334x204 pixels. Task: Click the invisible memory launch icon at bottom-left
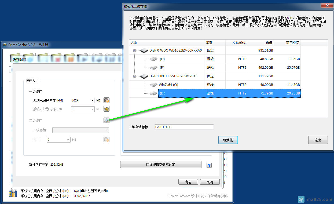tap(13, 193)
